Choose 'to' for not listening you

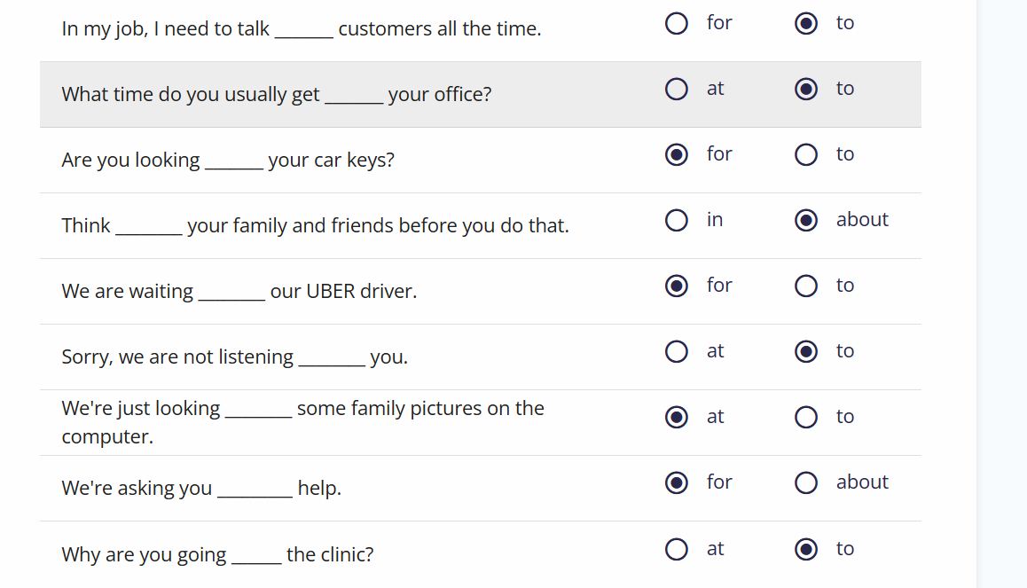pyautogui.click(x=806, y=351)
